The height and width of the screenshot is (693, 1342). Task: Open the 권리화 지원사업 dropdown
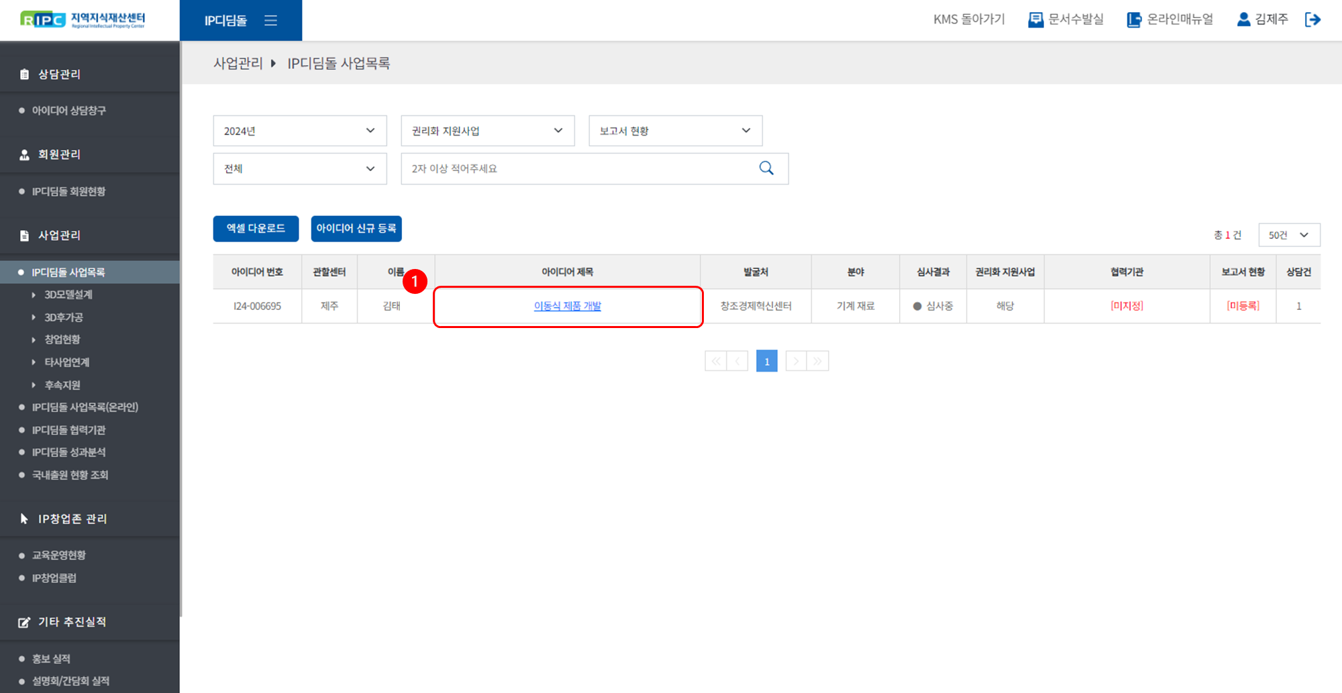pyautogui.click(x=487, y=131)
